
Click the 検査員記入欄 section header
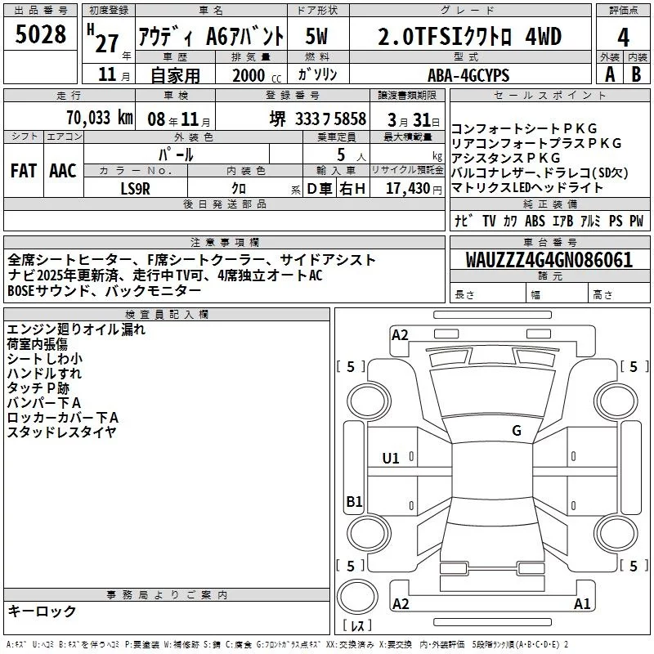pyautogui.click(x=167, y=314)
